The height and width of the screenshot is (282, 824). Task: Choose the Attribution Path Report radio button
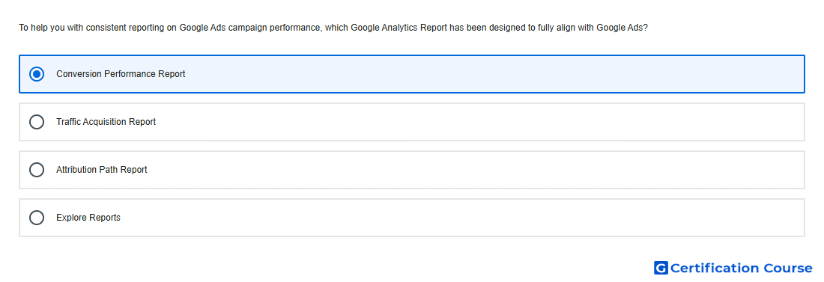[x=37, y=170]
